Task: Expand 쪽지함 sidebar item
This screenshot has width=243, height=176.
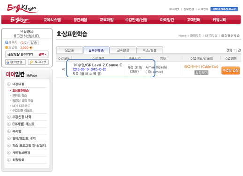Action: point(17,131)
